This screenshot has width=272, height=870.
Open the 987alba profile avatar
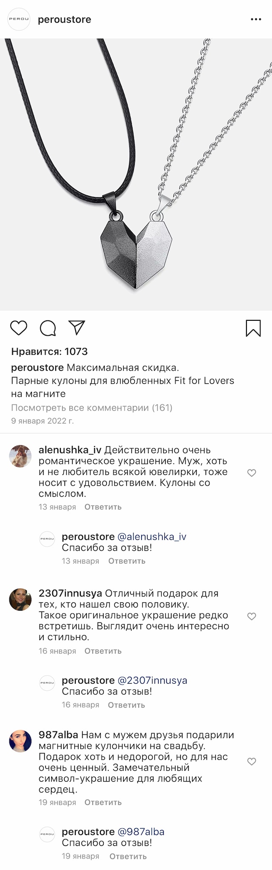coord(20,741)
